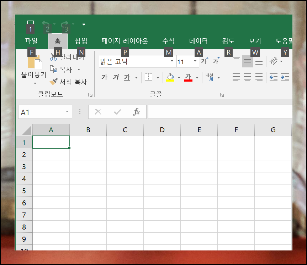This screenshot has width=307, height=265.
Task: Toggle underline 가 formatting
Action: pos(127,77)
